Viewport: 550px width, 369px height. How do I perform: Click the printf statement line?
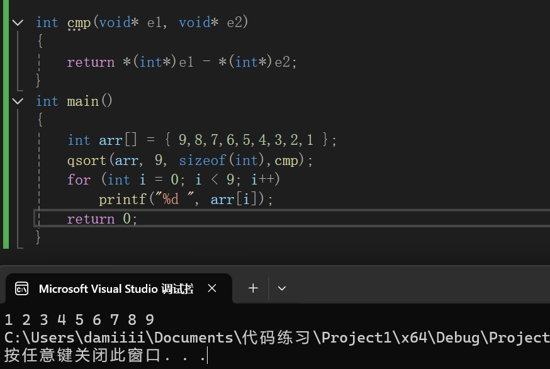point(186,200)
